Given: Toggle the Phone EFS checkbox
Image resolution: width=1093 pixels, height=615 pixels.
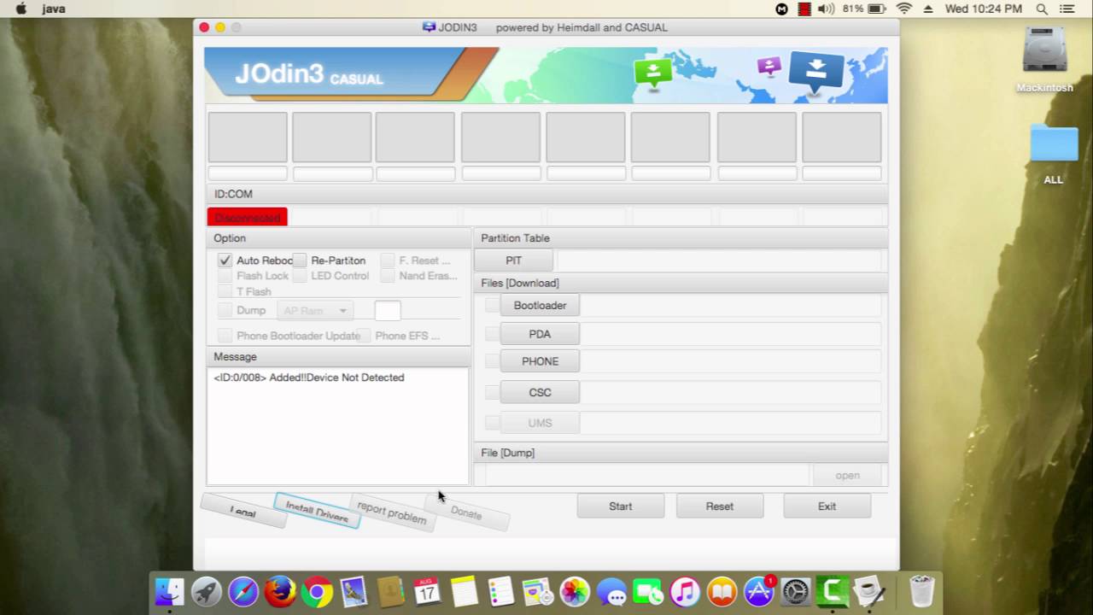Looking at the screenshot, I should (x=364, y=336).
